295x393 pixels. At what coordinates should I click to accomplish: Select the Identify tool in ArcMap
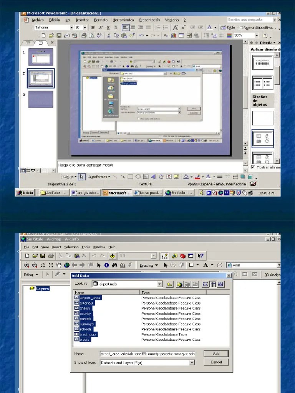(x=107, y=265)
